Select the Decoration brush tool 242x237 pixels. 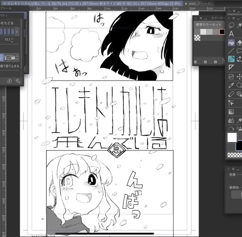click(240, 59)
